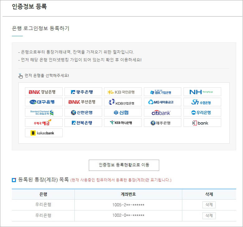Delete the 1002-0 우리은행 account
The height and width of the screenshot is (227, 243).
tap(209, 215)
